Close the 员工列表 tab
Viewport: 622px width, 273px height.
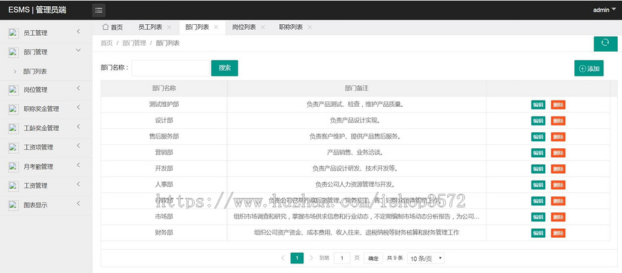(x=169, y=28)
